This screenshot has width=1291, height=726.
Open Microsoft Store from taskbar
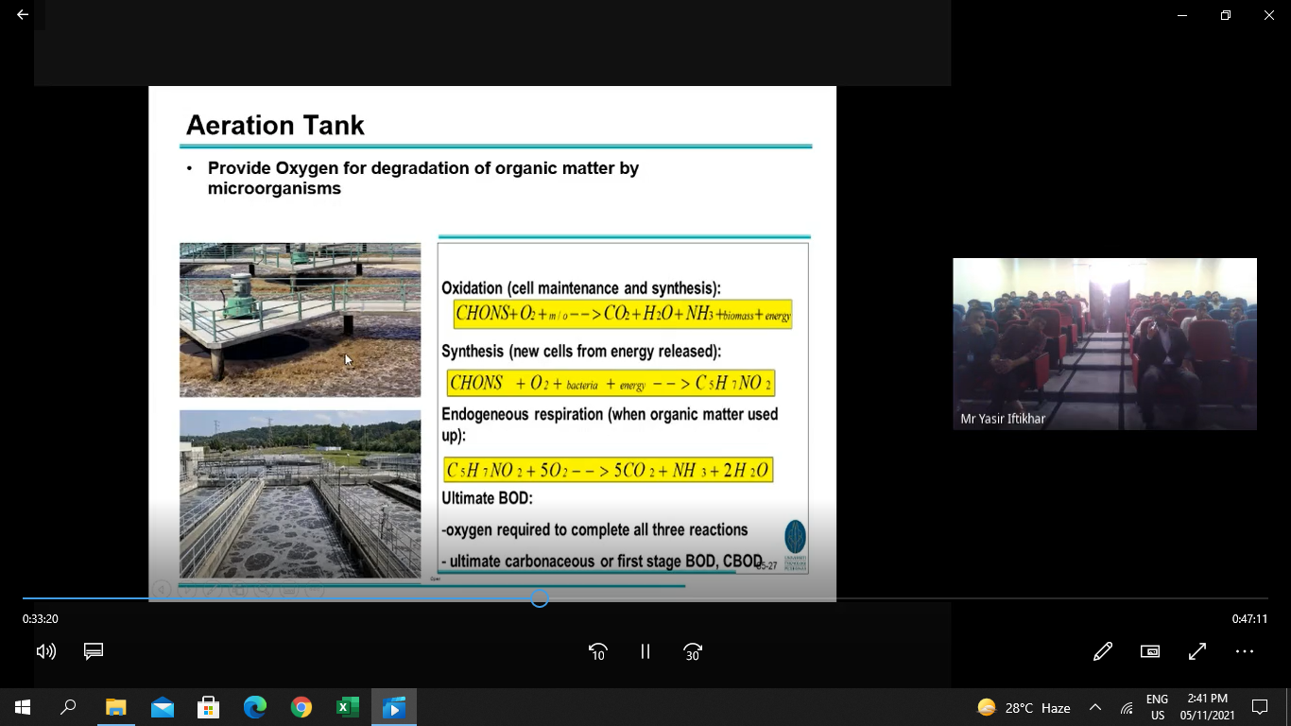click(x=208, y=707)
